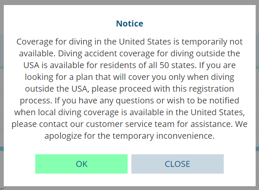Viewport: 259px width, 190px height.
Task: Click the Notice heading
Action: click(129, 24)
